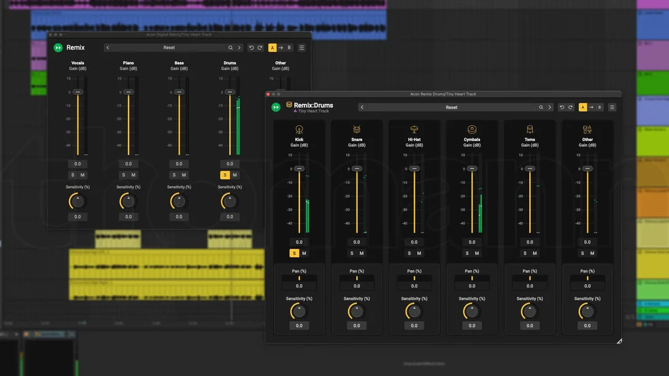Click the Kick drum icon in Remix:Drums
The width and height of the screenshot is (669, 376).
click(x=299, y=129)
